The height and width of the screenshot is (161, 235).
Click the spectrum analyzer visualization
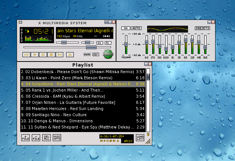click(39, 38)
